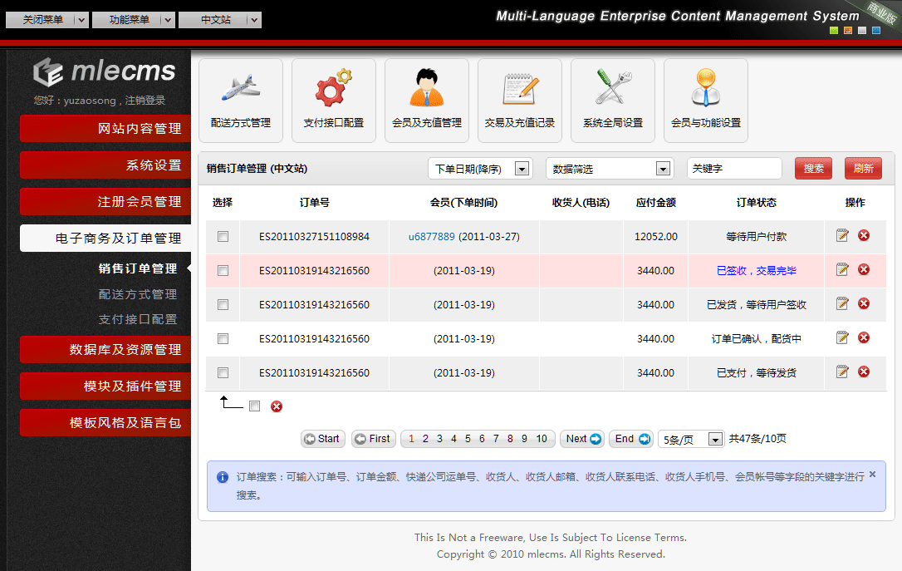Click the mlecms logo
The height and width of the screenshot is (571, 902).
pos(104,72)
